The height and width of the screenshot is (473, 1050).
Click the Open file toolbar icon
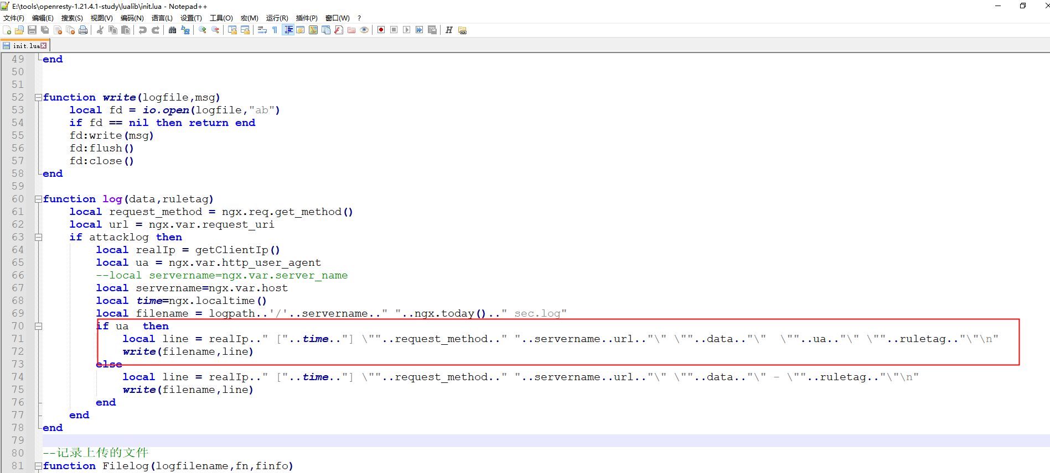point(19,30)
